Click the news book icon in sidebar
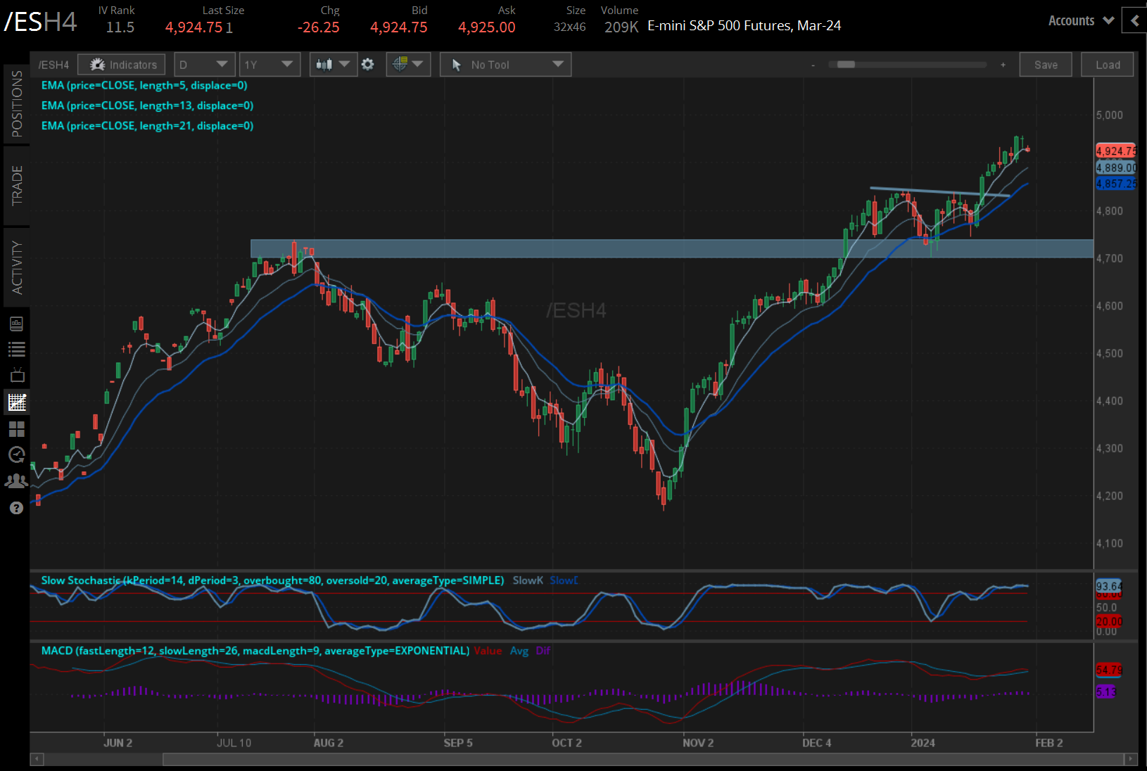The height and width of the screenshot is (771, 1147). click(x=17, y=324)
